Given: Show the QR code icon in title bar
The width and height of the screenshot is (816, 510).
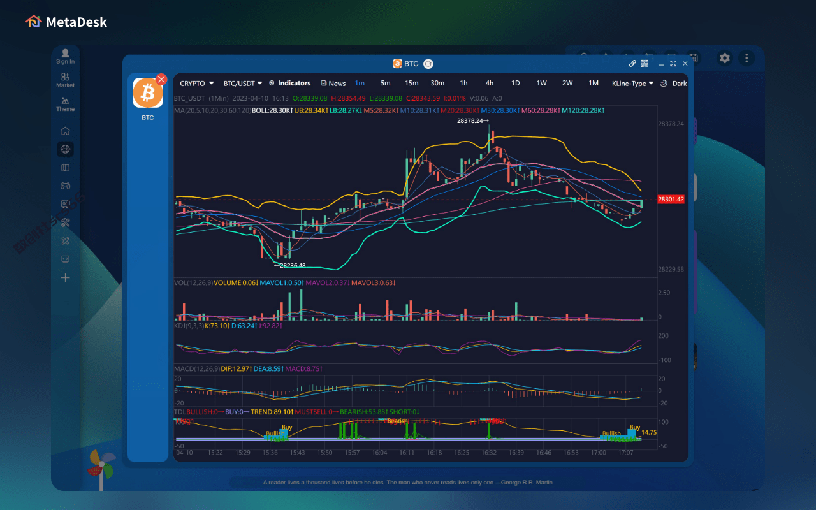Looking at the screenshot, I should [x=645, y=64].
